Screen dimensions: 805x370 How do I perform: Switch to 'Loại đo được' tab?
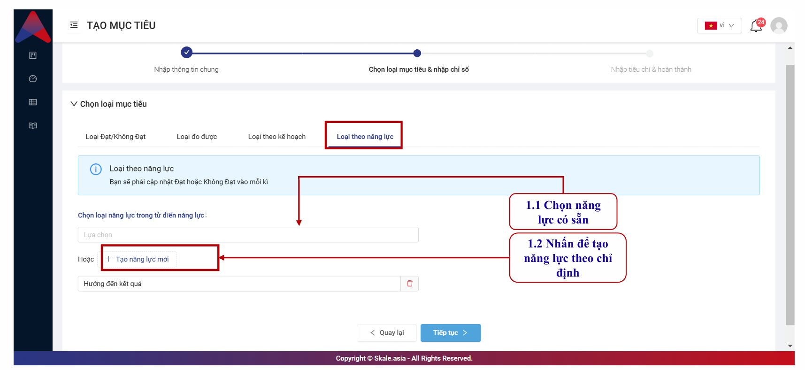197,137
